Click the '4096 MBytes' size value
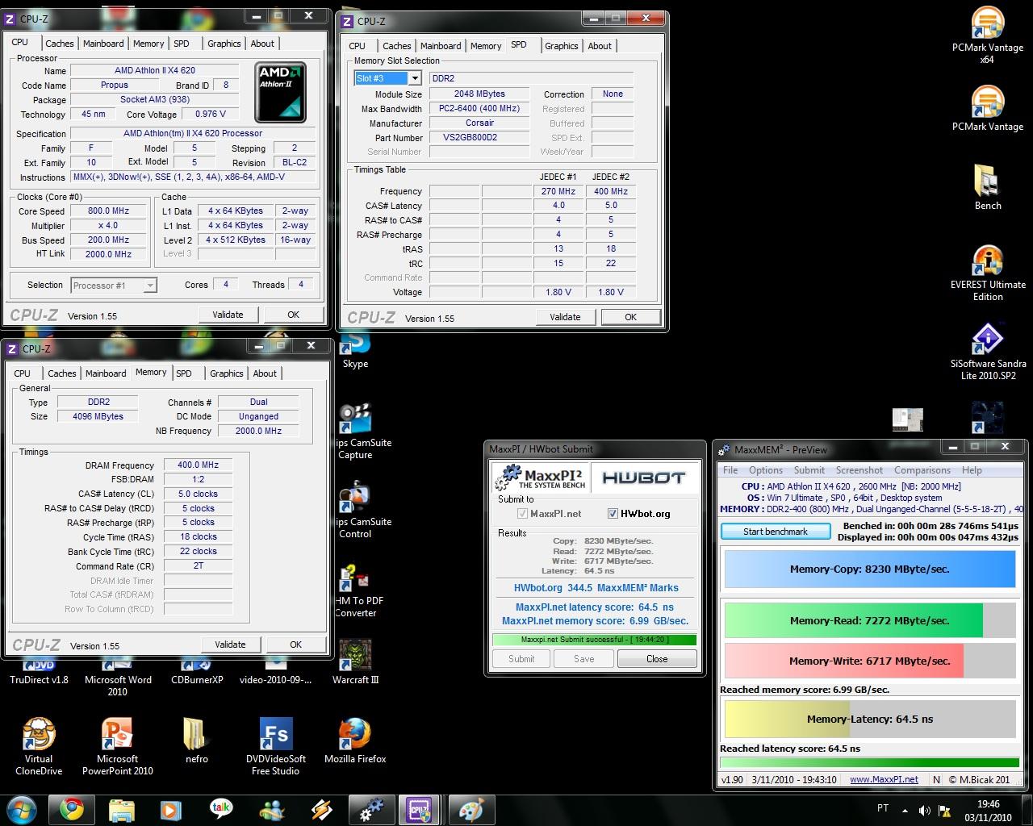 [x=98, y=416]
